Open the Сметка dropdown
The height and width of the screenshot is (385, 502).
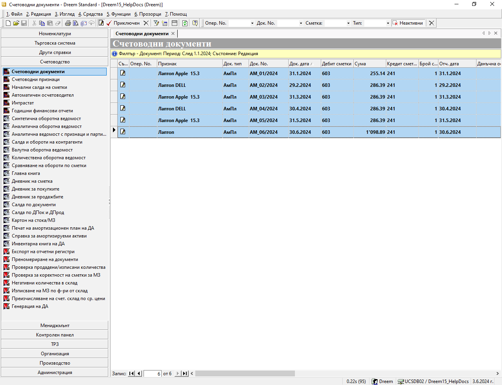point(348,23)
